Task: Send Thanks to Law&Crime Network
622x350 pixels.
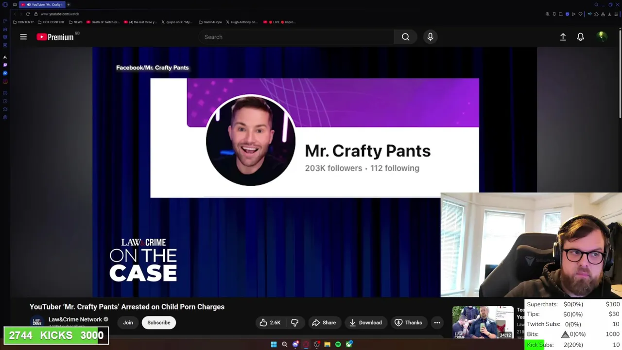Action: [x=408, y=322]
